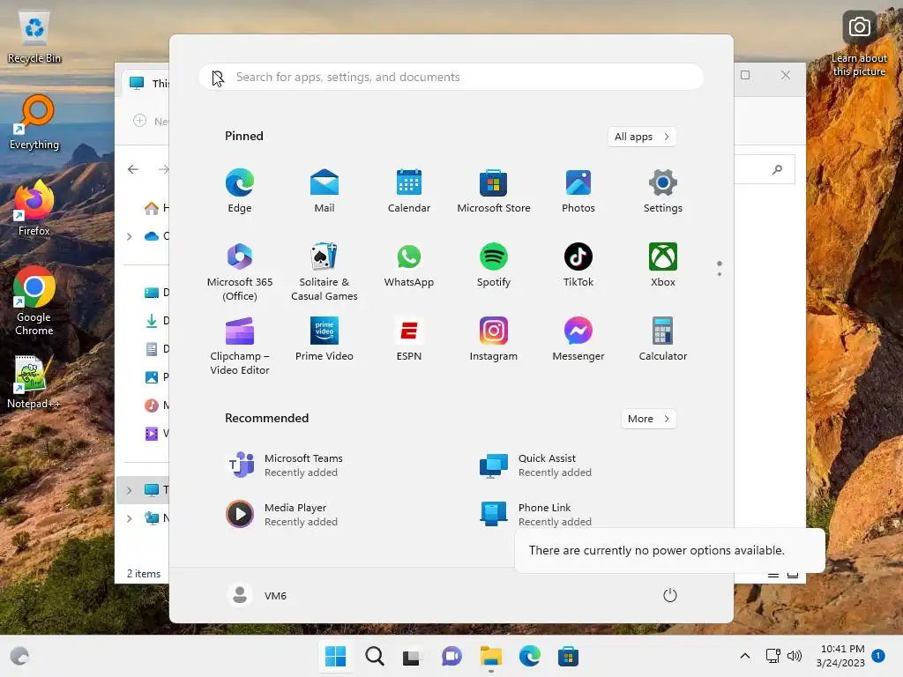Open Search from the taskbar
903x677 pixels.
click(x=374, y=656)
